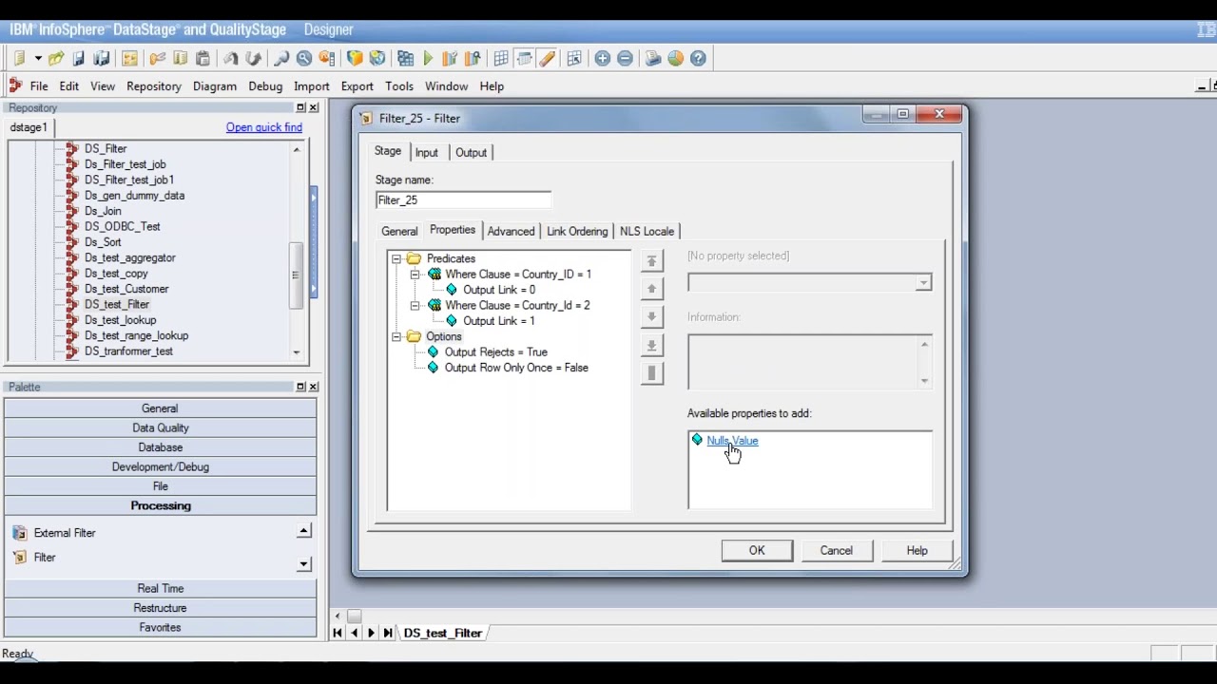Select Output Link = 0 property
The image size is (1217, 684).
pos(499,290)
